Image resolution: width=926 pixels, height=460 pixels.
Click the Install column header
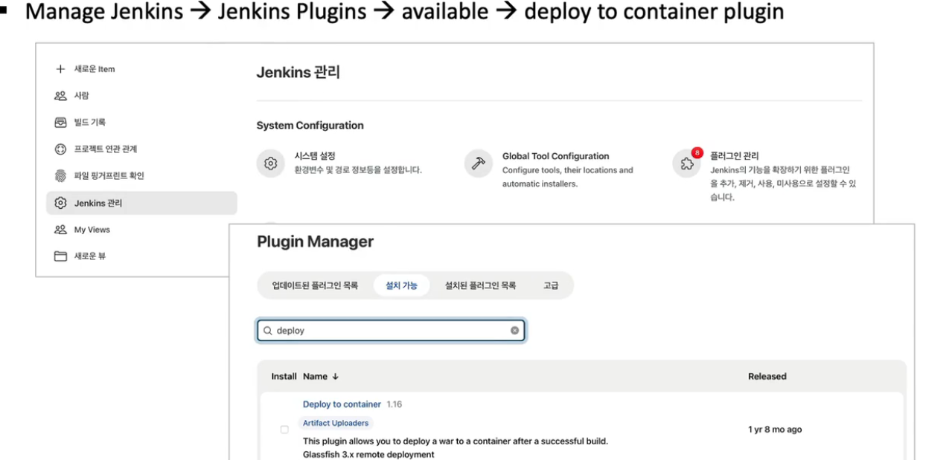(x=284, y=377)
